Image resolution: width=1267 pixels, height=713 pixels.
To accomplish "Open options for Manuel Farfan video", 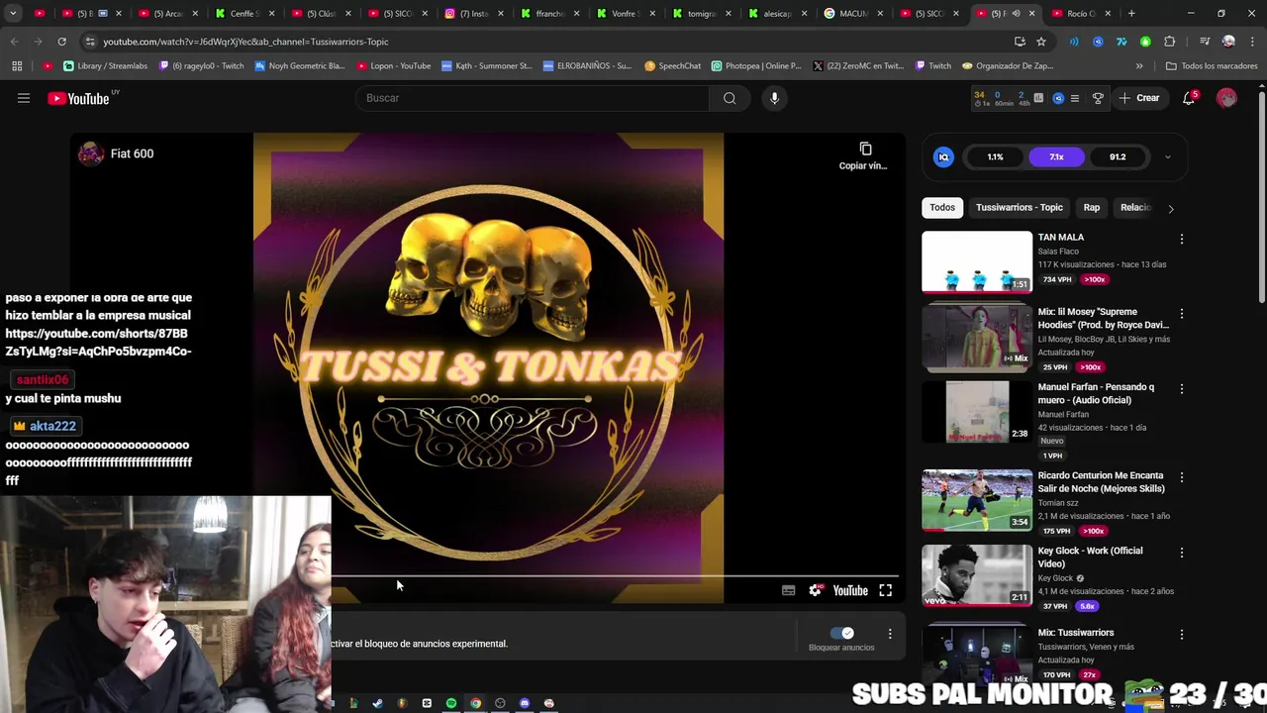I will click(x=1181, y=389).
